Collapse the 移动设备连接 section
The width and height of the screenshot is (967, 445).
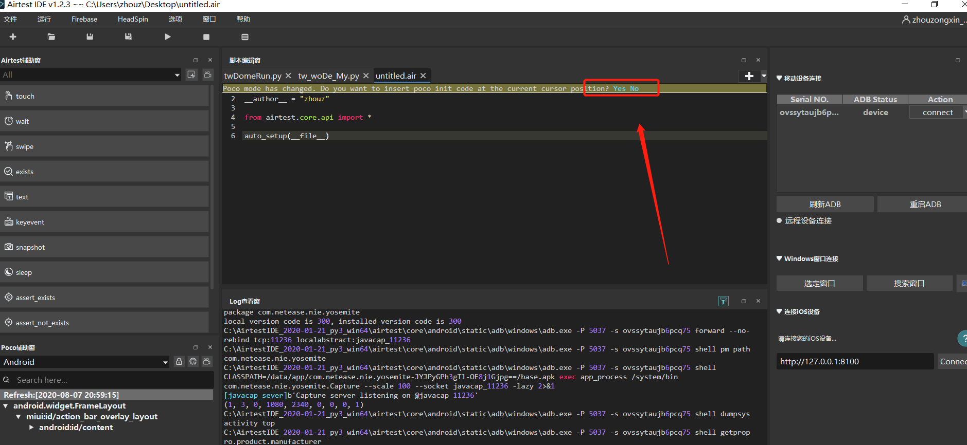coord(779,78)
